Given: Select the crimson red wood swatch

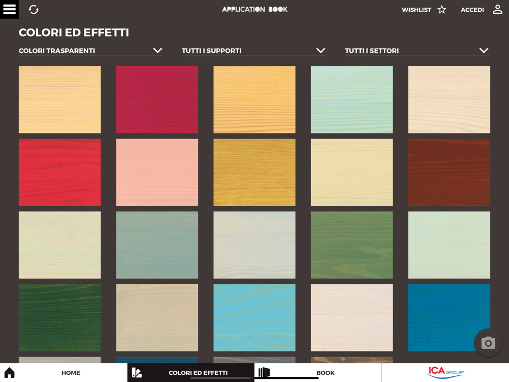Looking at the screenshot, I should 157,100.
